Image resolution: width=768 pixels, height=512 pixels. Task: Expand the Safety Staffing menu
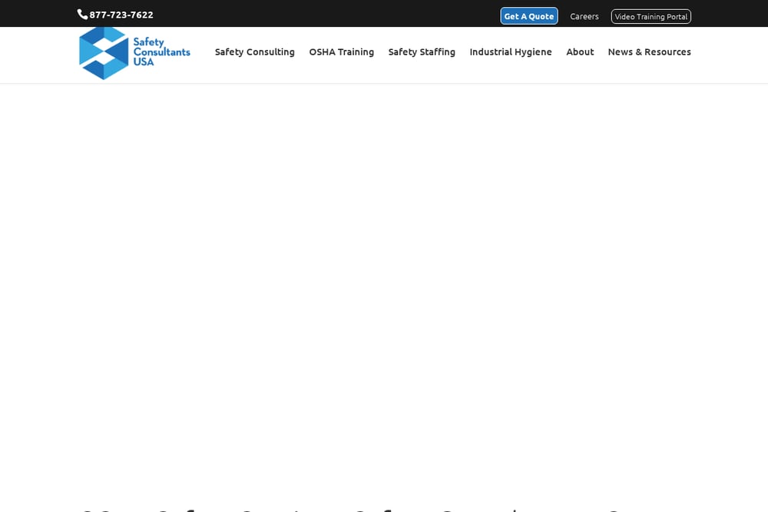tap(422, 52)
